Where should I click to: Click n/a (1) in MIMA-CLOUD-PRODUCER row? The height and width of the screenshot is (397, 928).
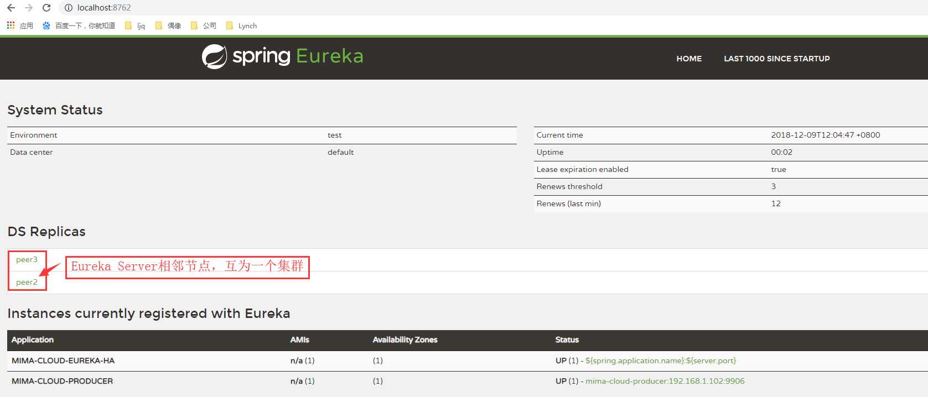302,381
